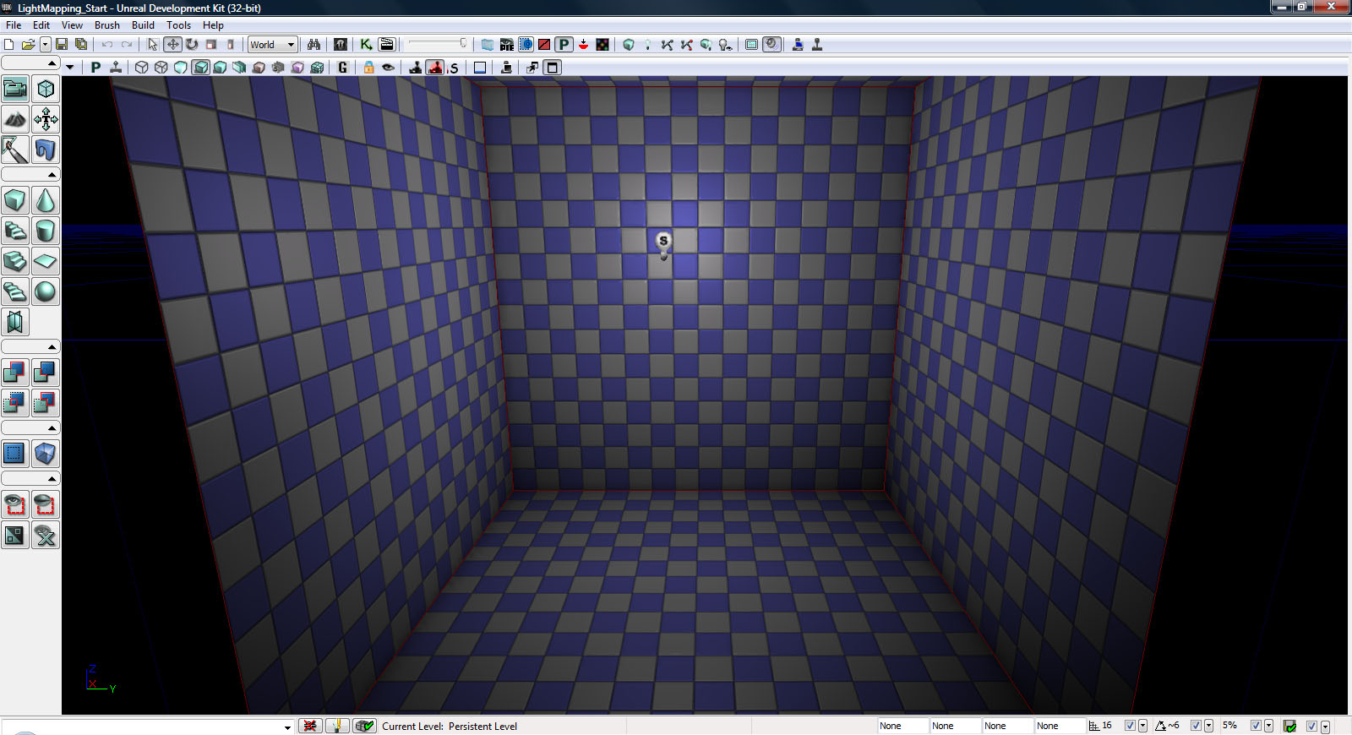
Task: Select the translate widget mode
Action: click(172, 45)
